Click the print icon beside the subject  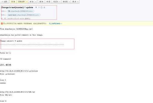(44, 7)
